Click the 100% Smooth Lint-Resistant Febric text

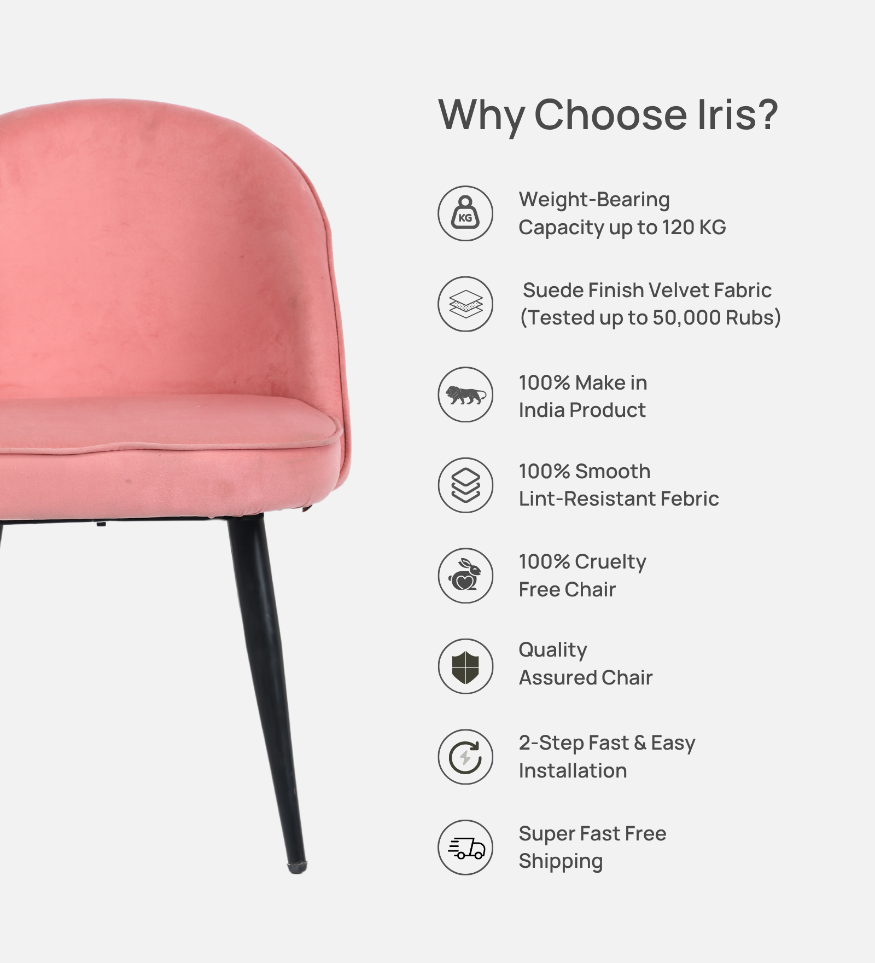pyautogui.click(x=619, y=485)
